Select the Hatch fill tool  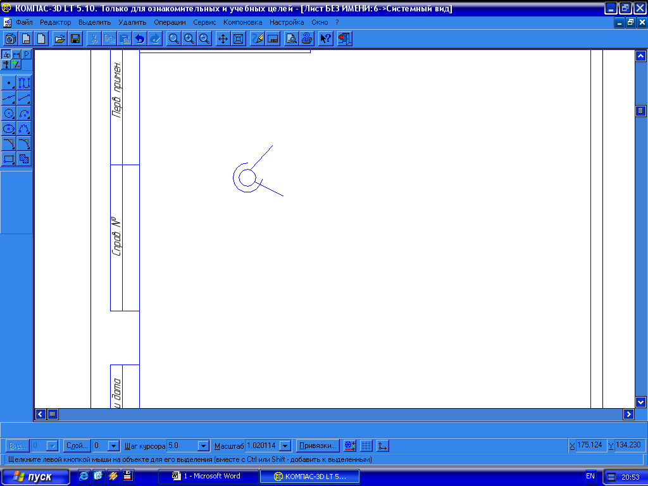[x=24, y=159]
